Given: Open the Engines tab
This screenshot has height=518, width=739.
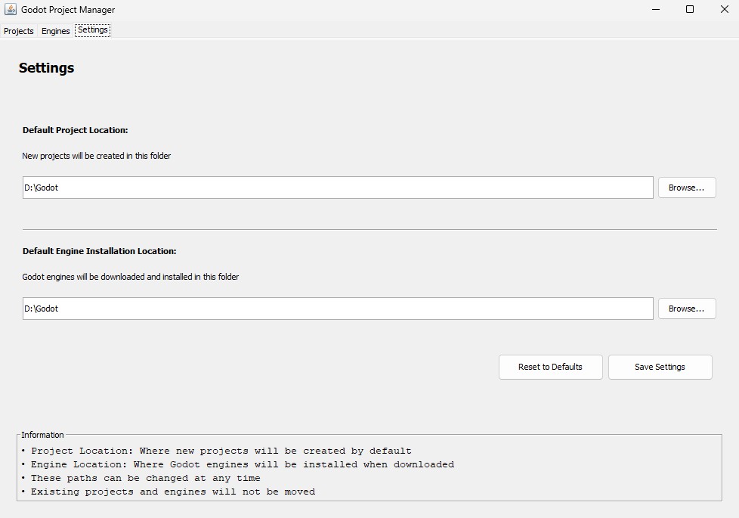Looking at the screenshot, I should [56, 31].
